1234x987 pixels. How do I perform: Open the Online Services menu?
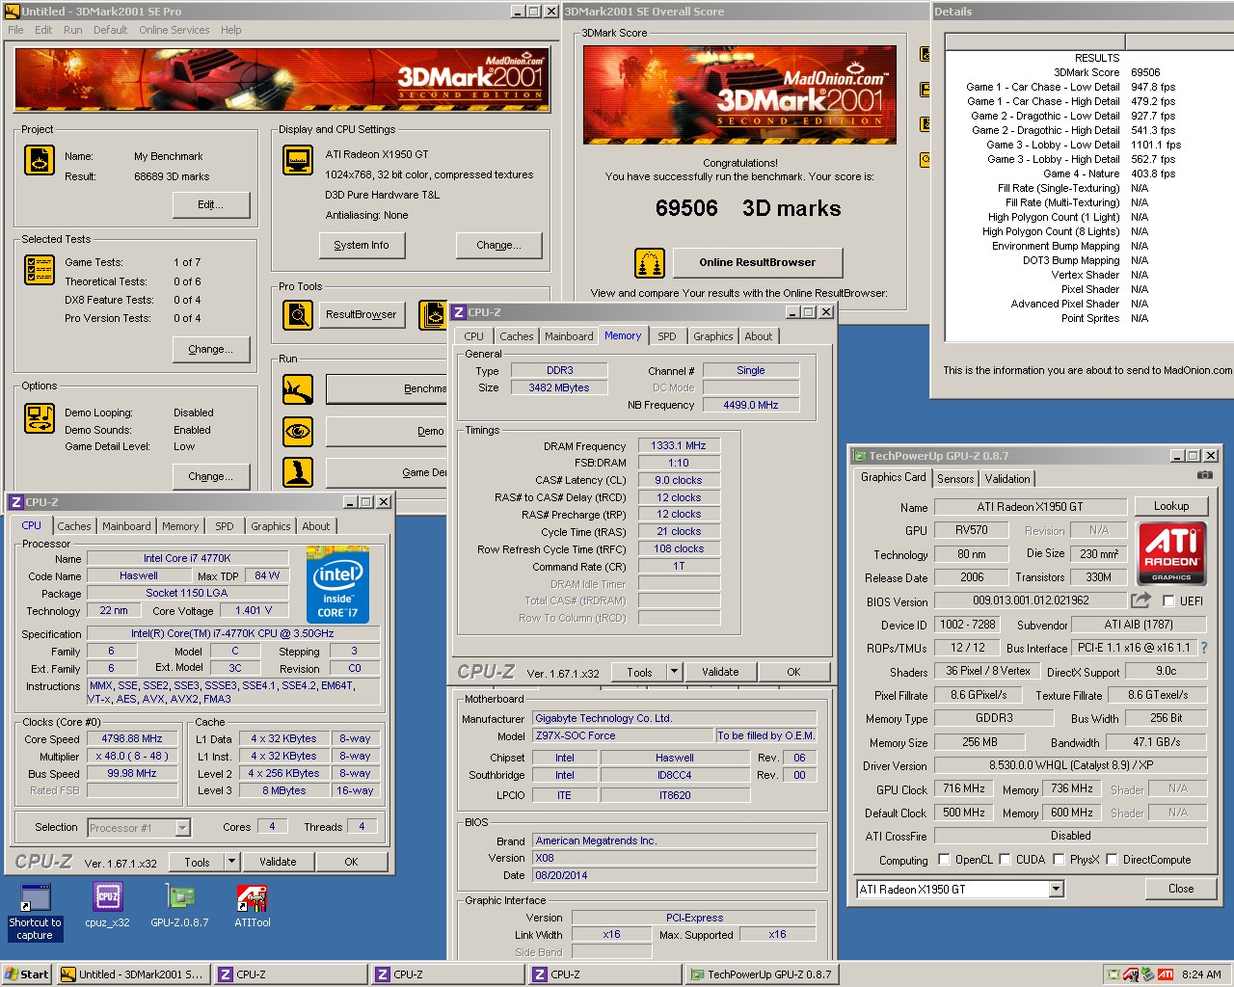(x=174, y=30)
